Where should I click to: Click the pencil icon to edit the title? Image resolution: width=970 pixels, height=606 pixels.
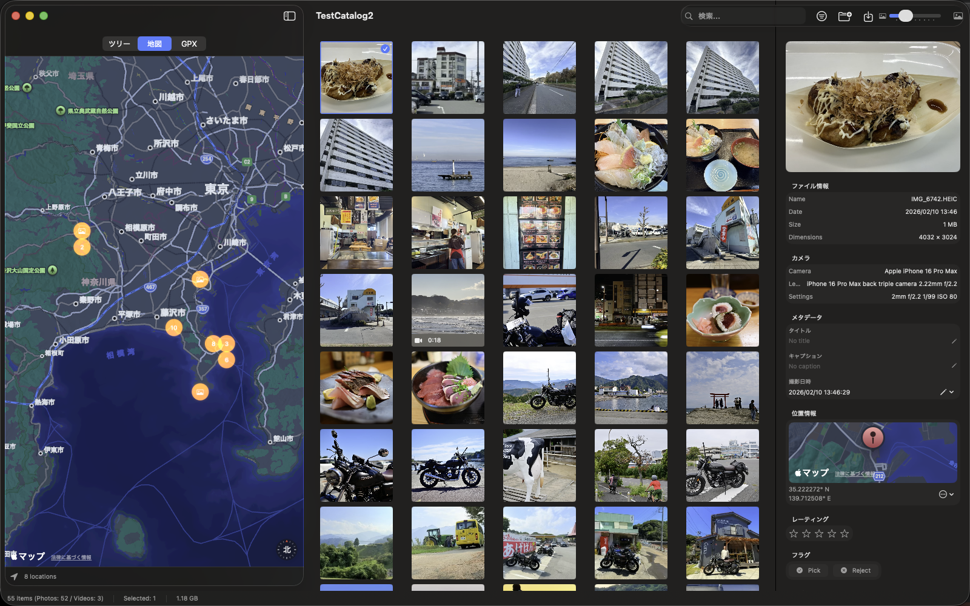tap(954, 341)
